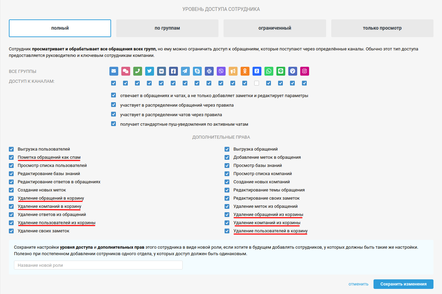Screen dimensions: 442x294
Task: Click 'Удаление меток из обращений' label text
Action: (x=265, y=206)
